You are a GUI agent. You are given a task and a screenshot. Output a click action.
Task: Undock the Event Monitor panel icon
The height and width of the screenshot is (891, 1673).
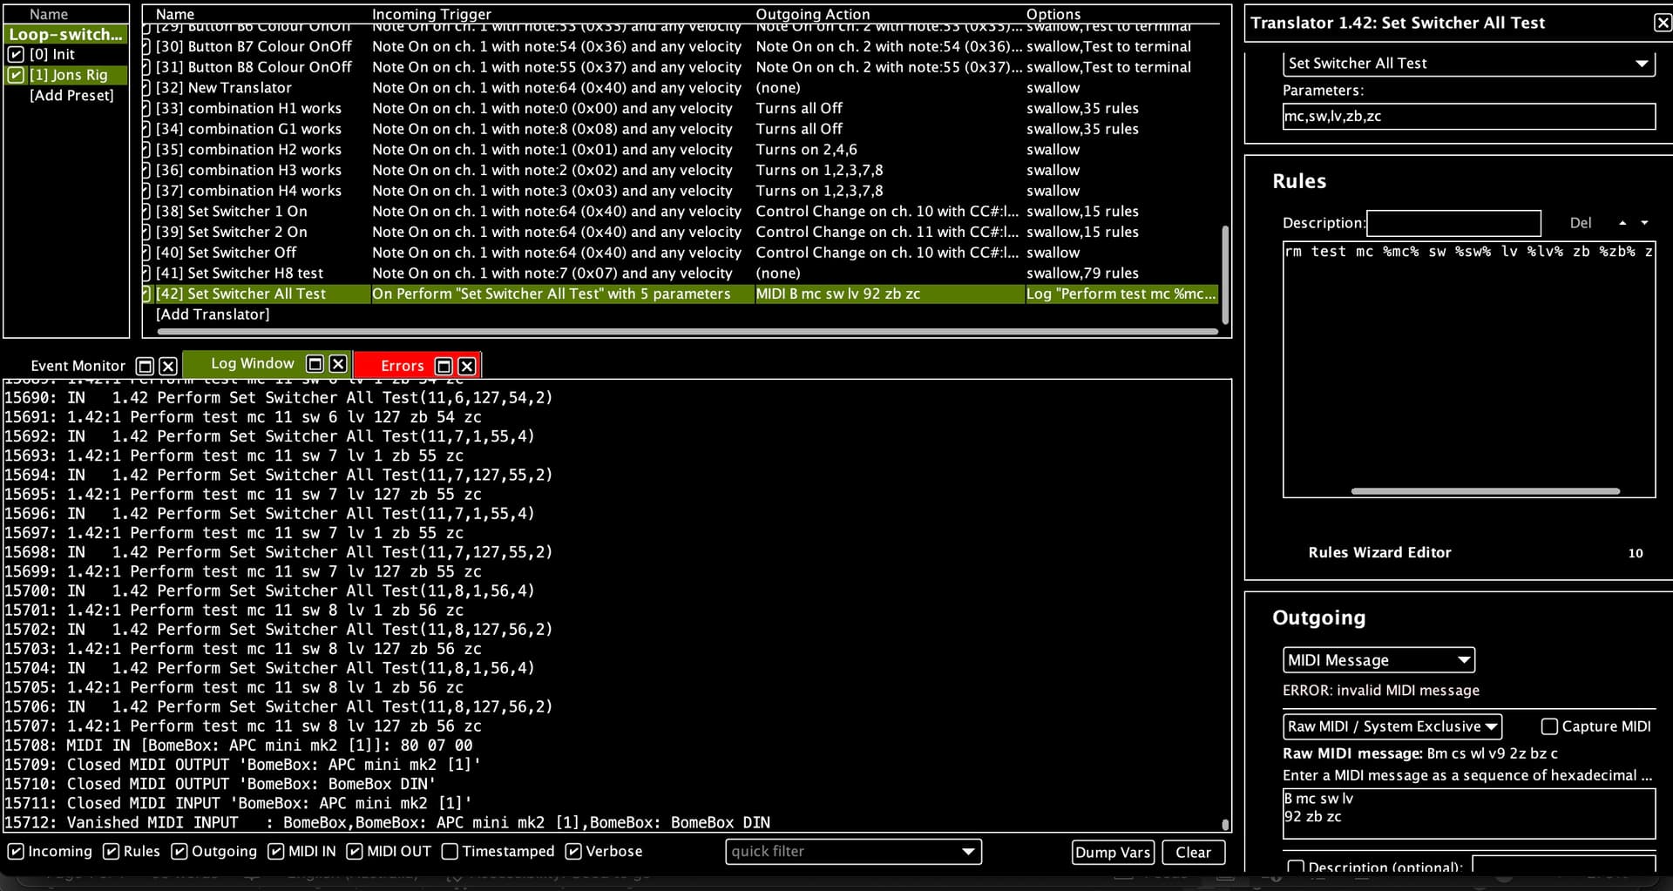146,366
